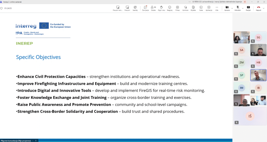The width and height of the screenshot is (267, 142).
Task: Leave the meeting with Napusti
Action: click(258, 8)
